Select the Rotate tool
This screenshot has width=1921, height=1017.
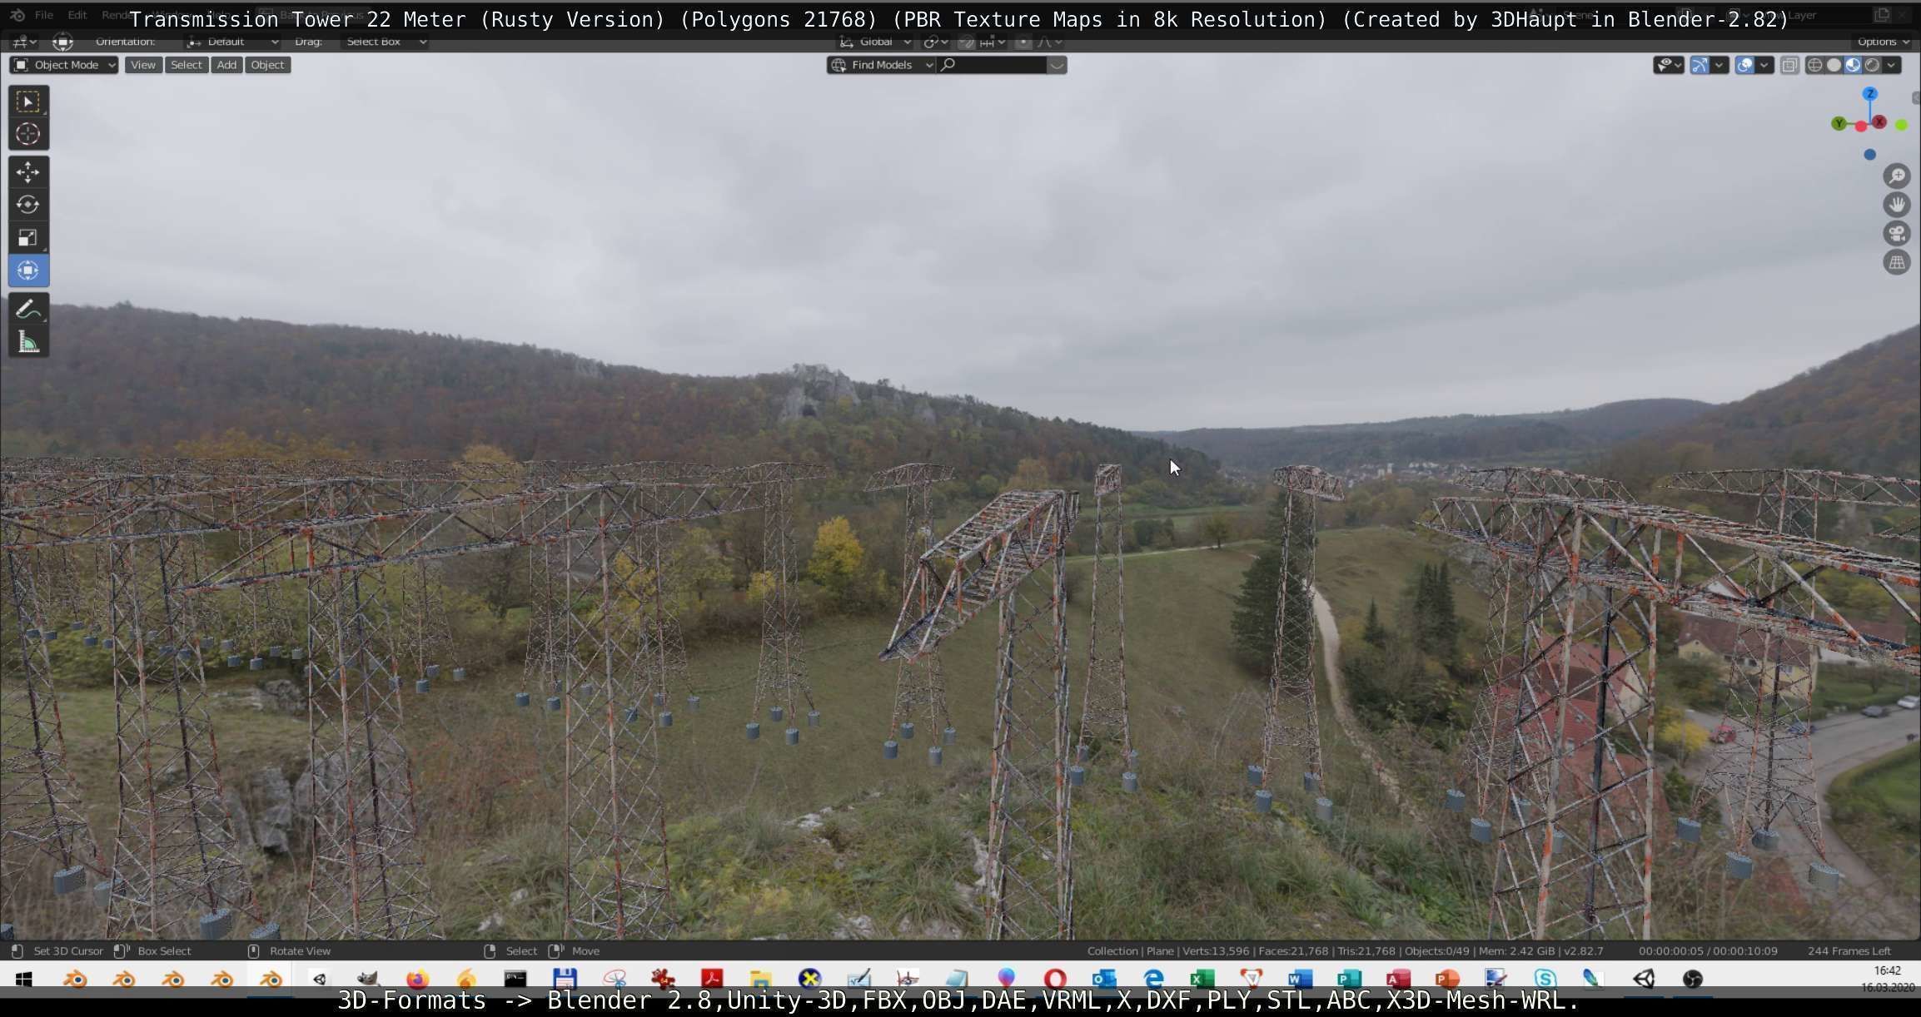(27, 205)
